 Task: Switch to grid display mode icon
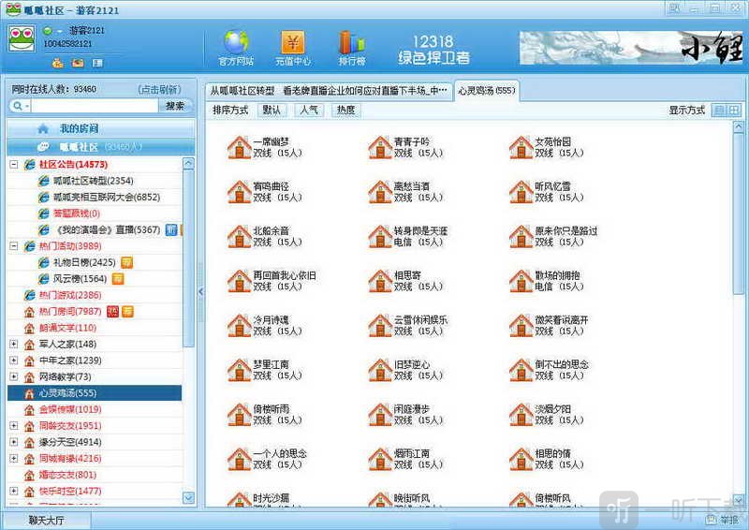734,110
